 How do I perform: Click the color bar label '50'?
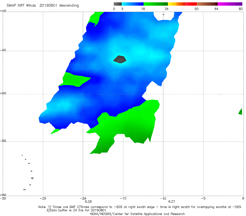[x=196, y=9]
